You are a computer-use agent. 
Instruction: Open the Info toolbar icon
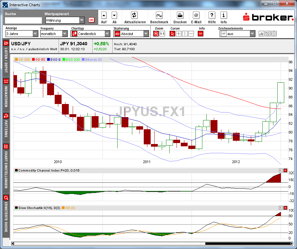click(x=224, y=15)
